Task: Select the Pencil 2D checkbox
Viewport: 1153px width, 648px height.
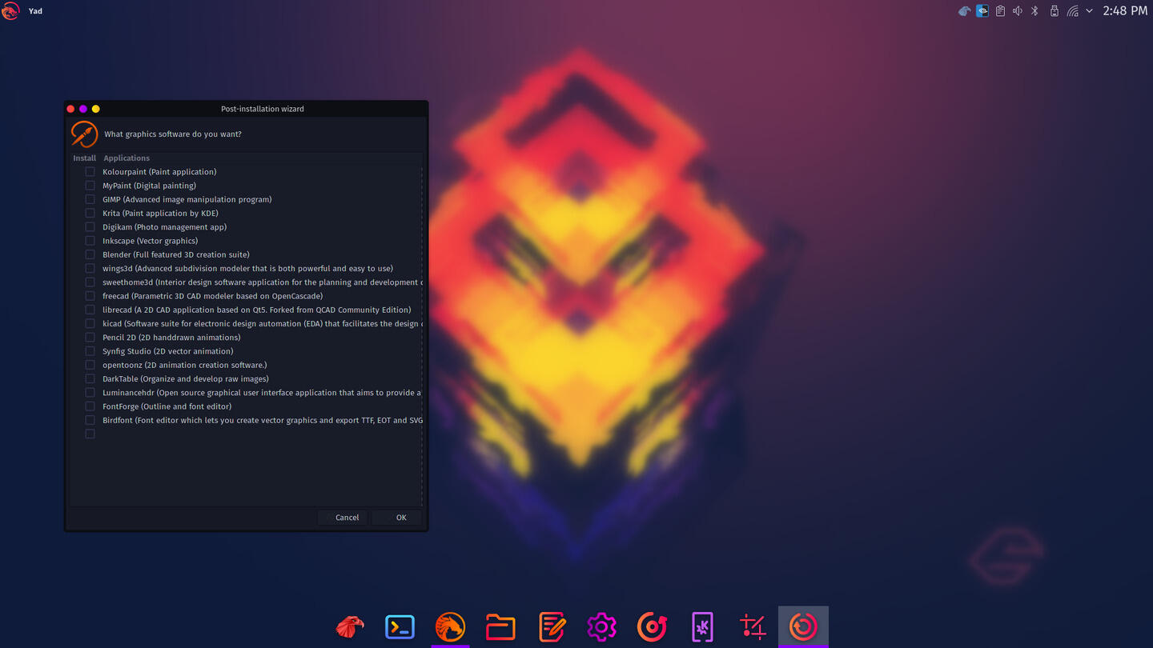Action: click(90, 338)
